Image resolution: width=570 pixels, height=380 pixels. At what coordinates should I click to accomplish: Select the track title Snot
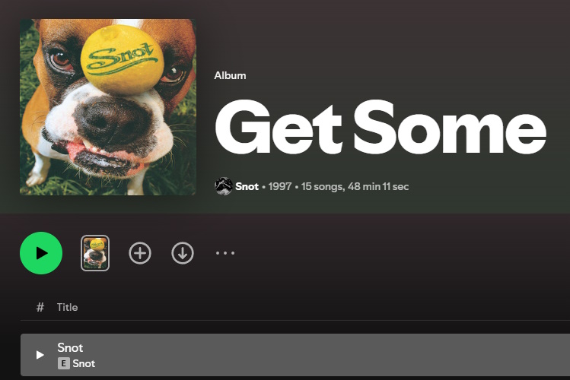70,347
